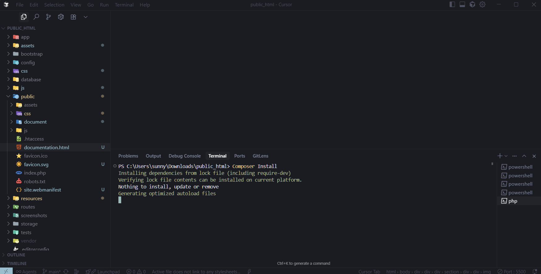The width and height of the screenshot is (541, 274).
Task: Select the php terminal instance
Action: click(x=519, y=201)
